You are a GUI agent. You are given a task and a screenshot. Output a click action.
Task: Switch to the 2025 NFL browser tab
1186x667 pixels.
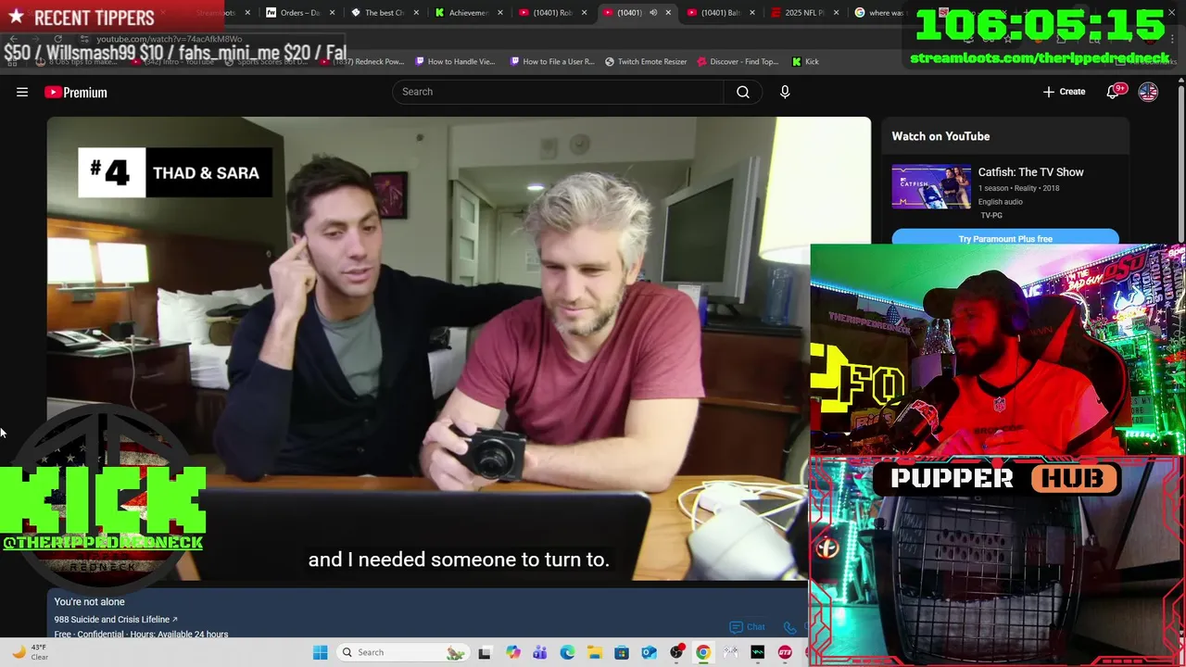click(804, 13)
